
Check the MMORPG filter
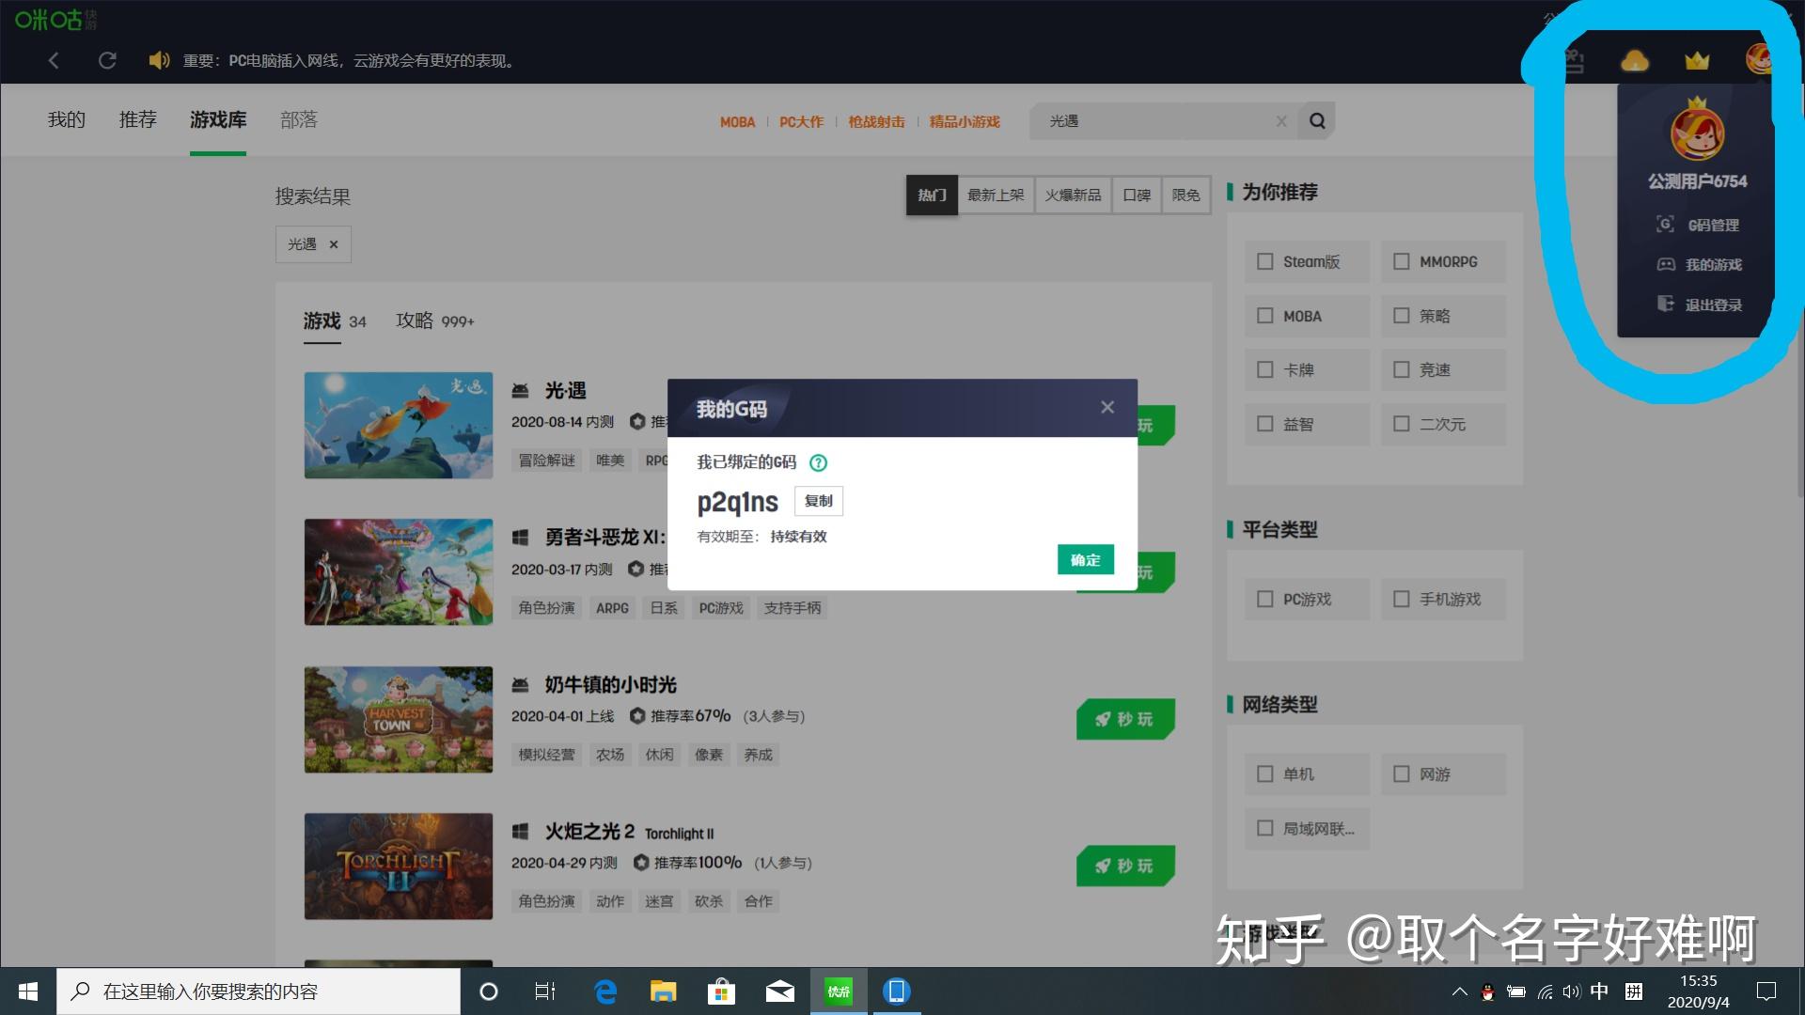tap(1401, 261)
